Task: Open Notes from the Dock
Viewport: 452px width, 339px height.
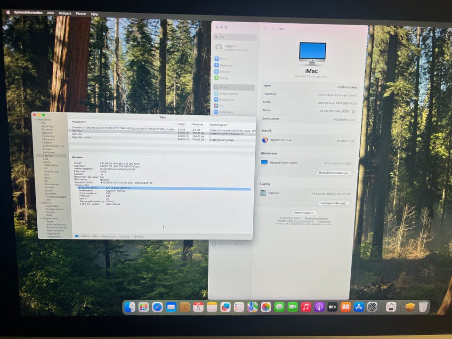Action: [x=212, y=307]
